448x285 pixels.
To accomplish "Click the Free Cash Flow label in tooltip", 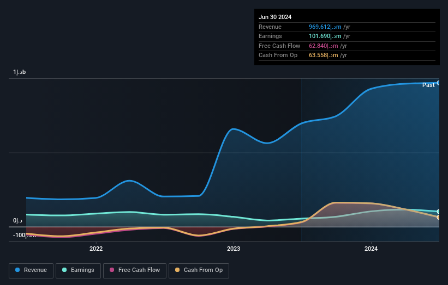I will coord(279,46).
